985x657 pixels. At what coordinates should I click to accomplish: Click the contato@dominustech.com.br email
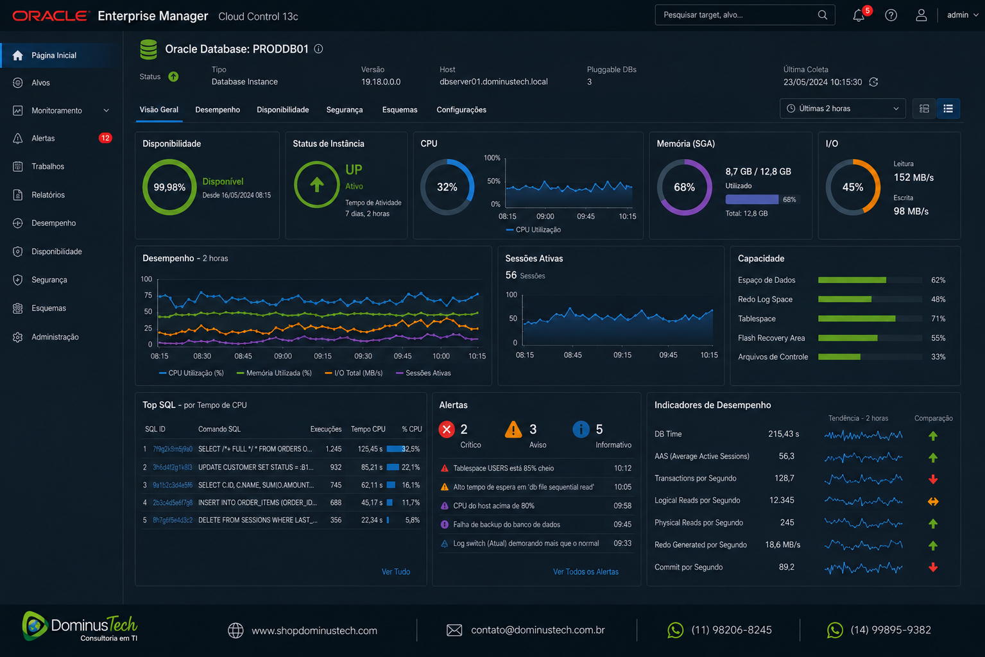pos(538,630)
